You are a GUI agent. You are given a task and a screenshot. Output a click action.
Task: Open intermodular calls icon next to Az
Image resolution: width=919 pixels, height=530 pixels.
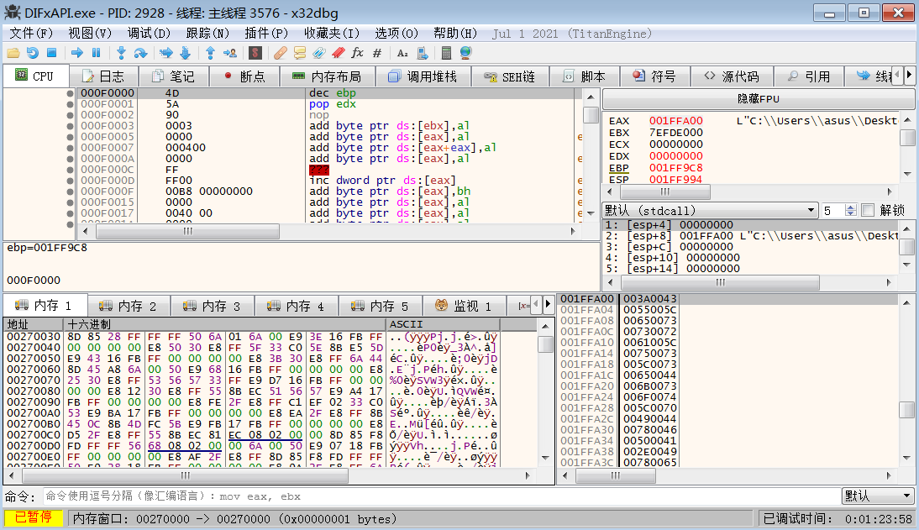[x=422, y=53]
